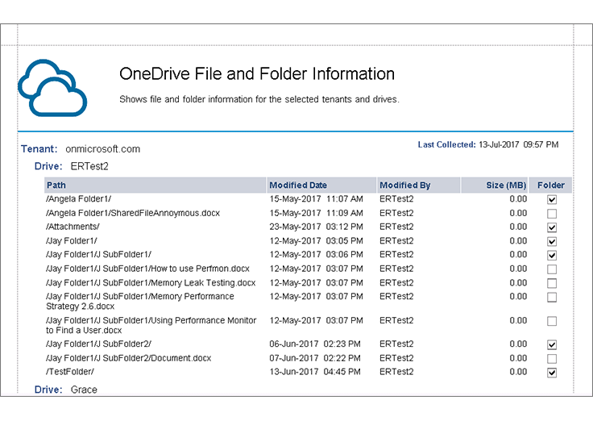
Task: Click the date 13-Jun-2017 04:45 PM
Action: coord(315,372)
